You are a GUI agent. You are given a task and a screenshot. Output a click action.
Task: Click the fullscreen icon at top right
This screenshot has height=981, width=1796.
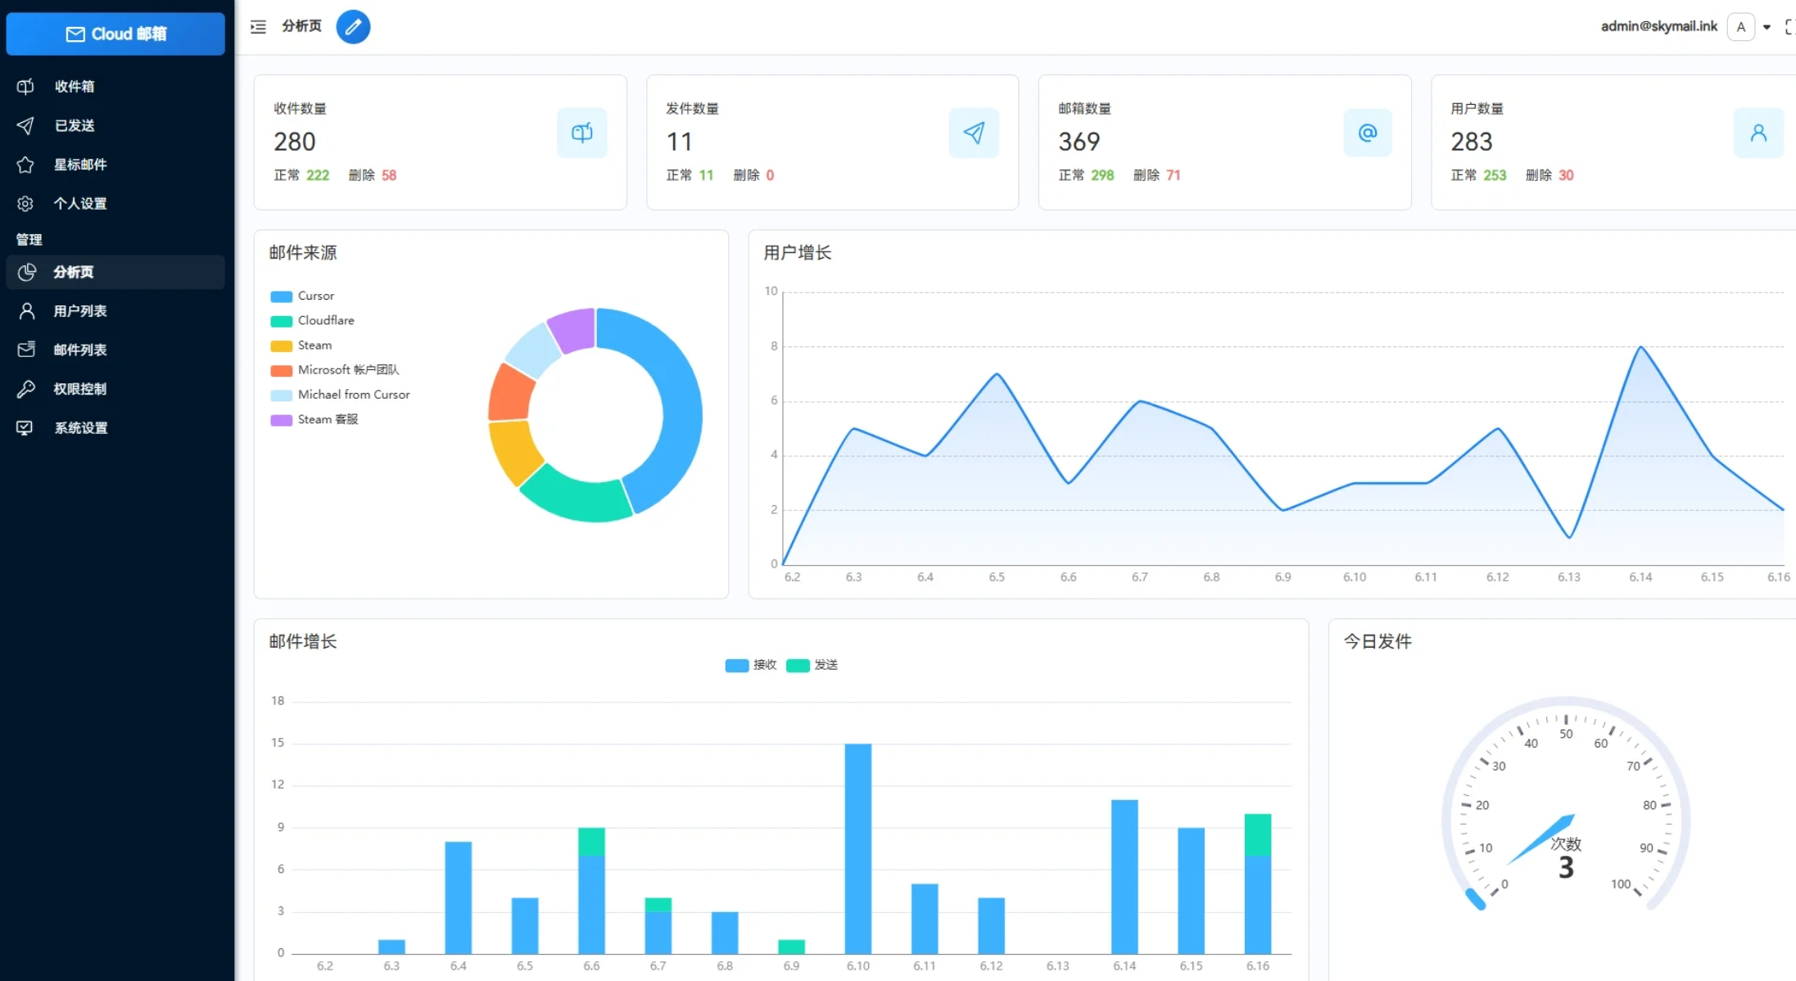tap(1789, 27)
